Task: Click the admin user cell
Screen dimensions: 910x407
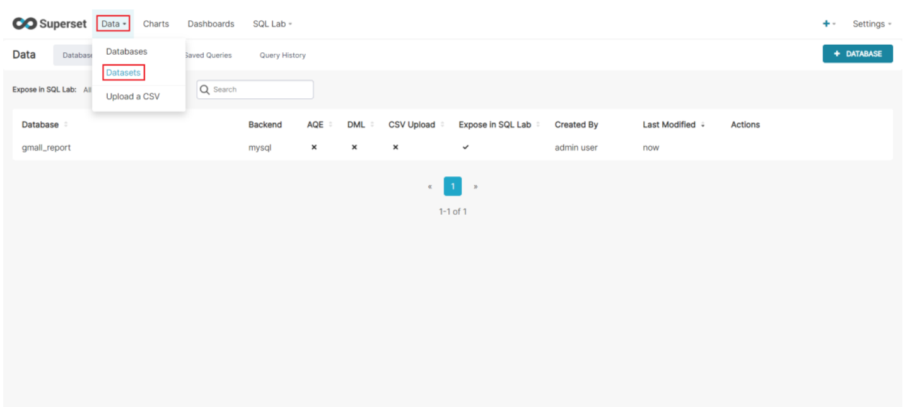Action: (576, 147)
